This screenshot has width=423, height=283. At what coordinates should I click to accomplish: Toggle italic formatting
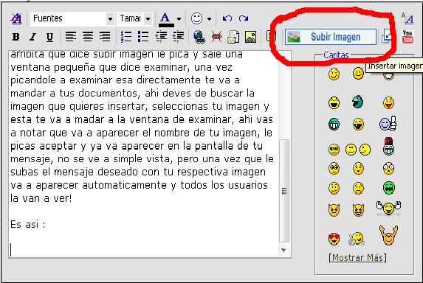32,37
